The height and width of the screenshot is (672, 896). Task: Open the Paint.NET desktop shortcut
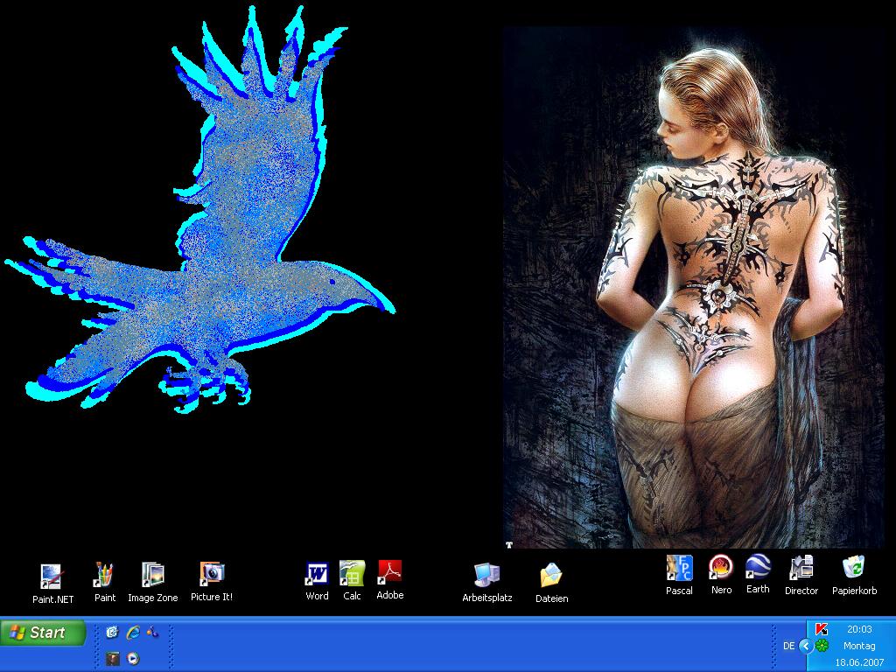(x=52, y=577)
